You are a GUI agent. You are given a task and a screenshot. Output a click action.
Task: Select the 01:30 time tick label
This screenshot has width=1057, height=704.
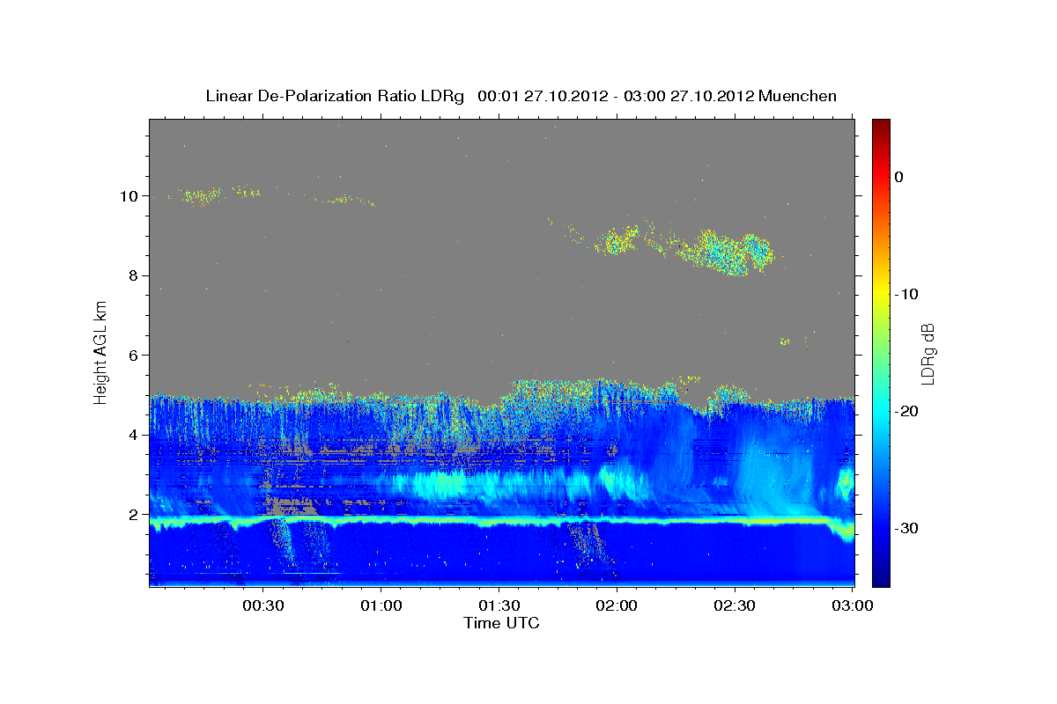pos(499,605)
